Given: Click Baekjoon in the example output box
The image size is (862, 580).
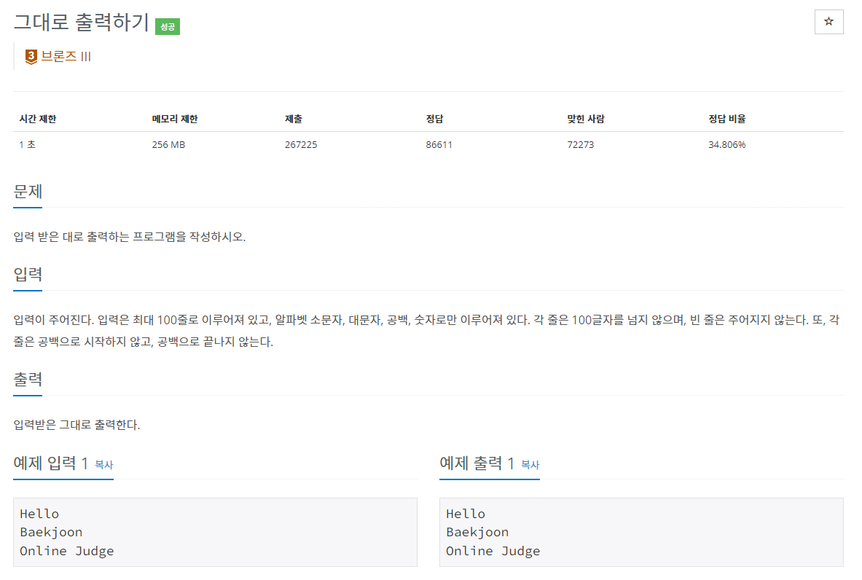Looking at the screenshot, I should click(477, 532).
